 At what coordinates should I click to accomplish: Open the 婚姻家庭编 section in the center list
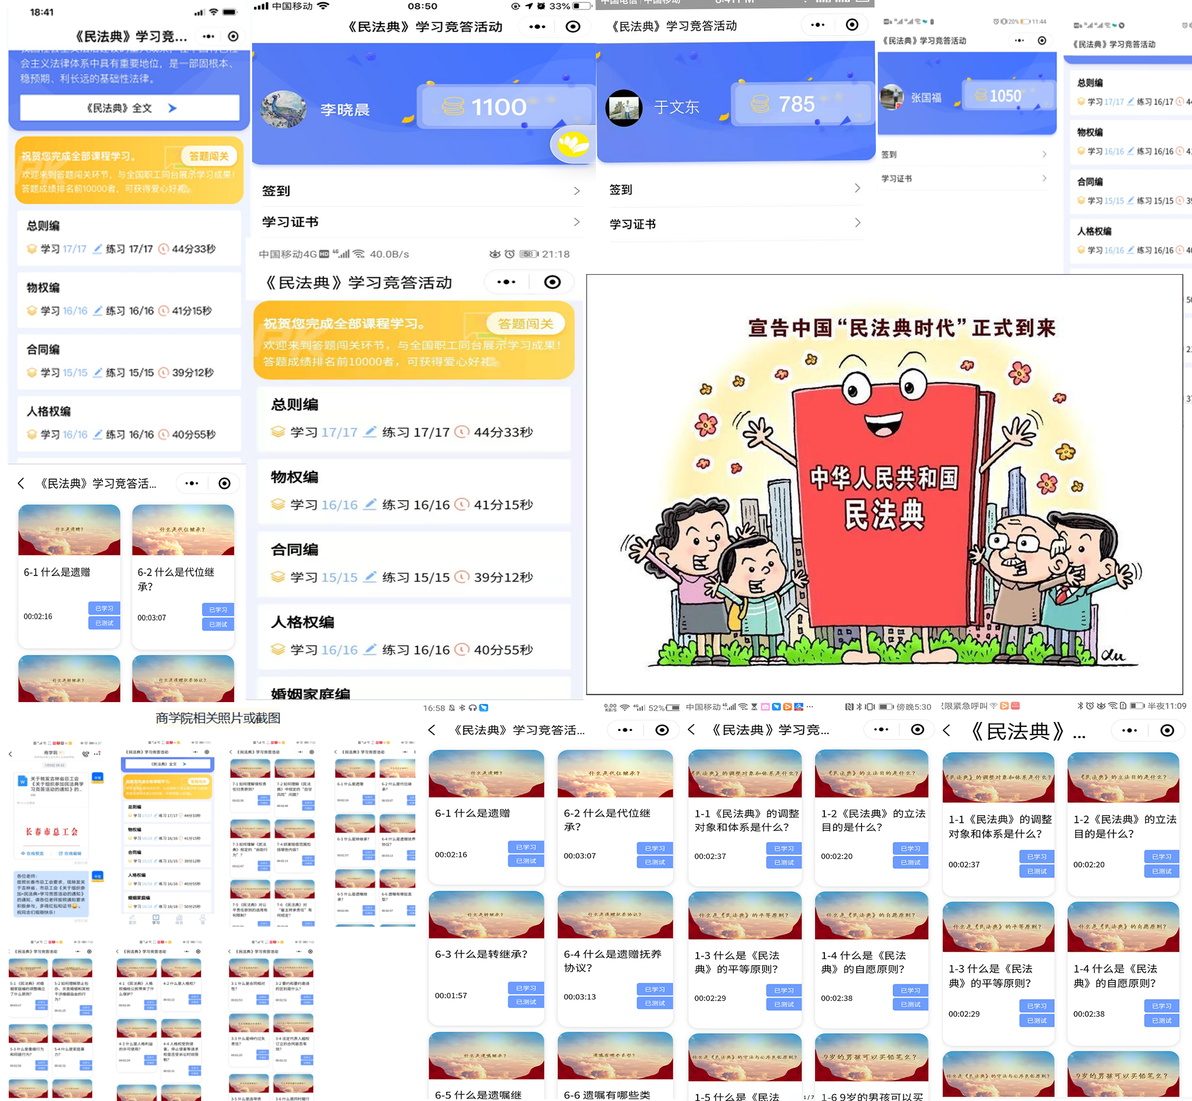coord(310,693)
